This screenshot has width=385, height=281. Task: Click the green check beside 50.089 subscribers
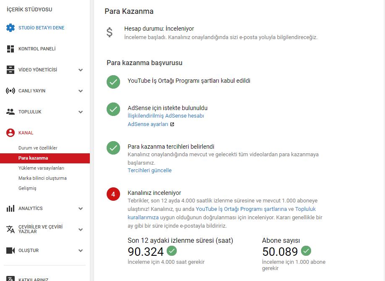coord(306,251)
